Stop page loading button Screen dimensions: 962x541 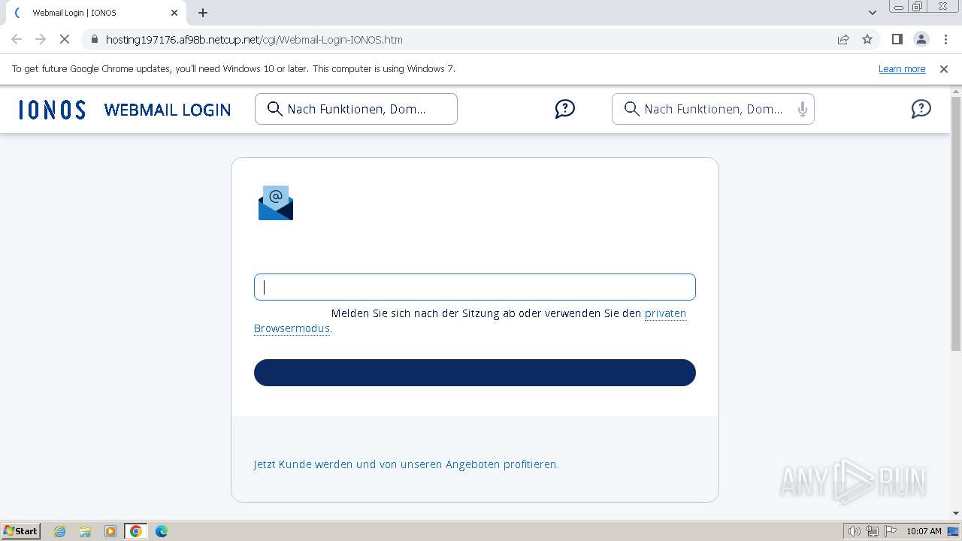pos(65,40)
